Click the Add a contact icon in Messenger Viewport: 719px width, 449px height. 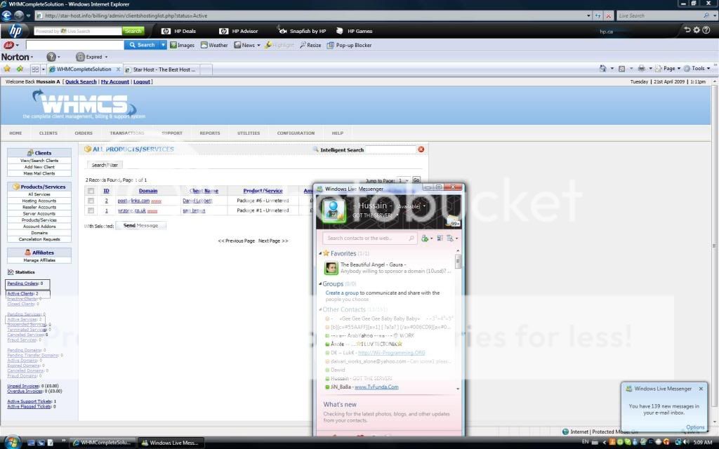coord(425,239)
